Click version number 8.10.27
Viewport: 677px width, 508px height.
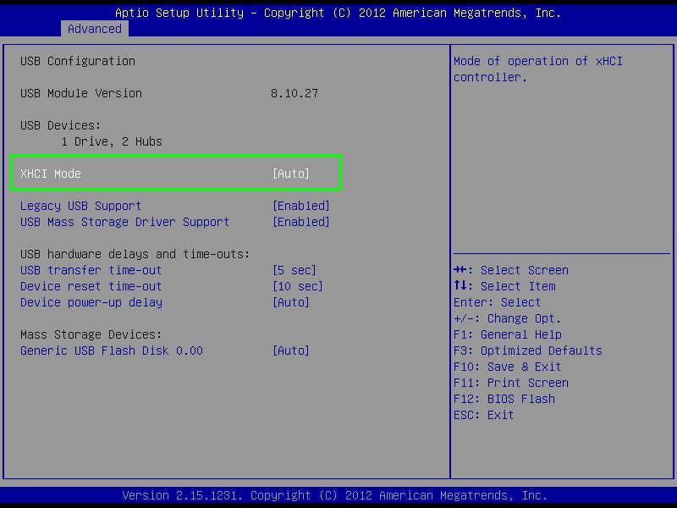coord(294,93)
